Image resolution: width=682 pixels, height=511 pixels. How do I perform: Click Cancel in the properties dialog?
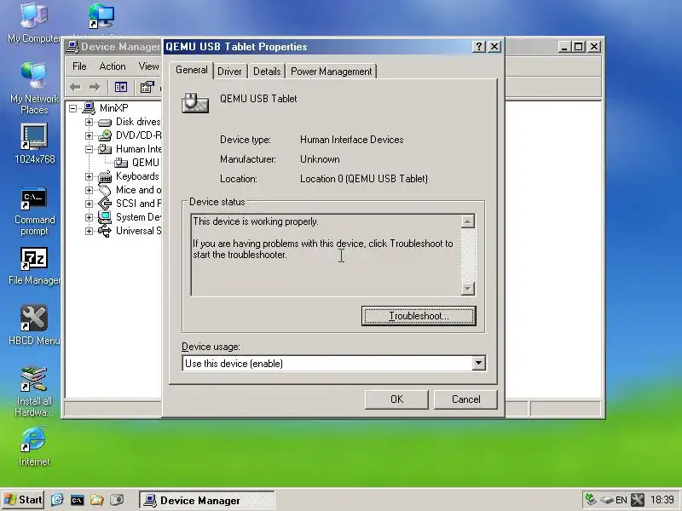coord(465,399)
